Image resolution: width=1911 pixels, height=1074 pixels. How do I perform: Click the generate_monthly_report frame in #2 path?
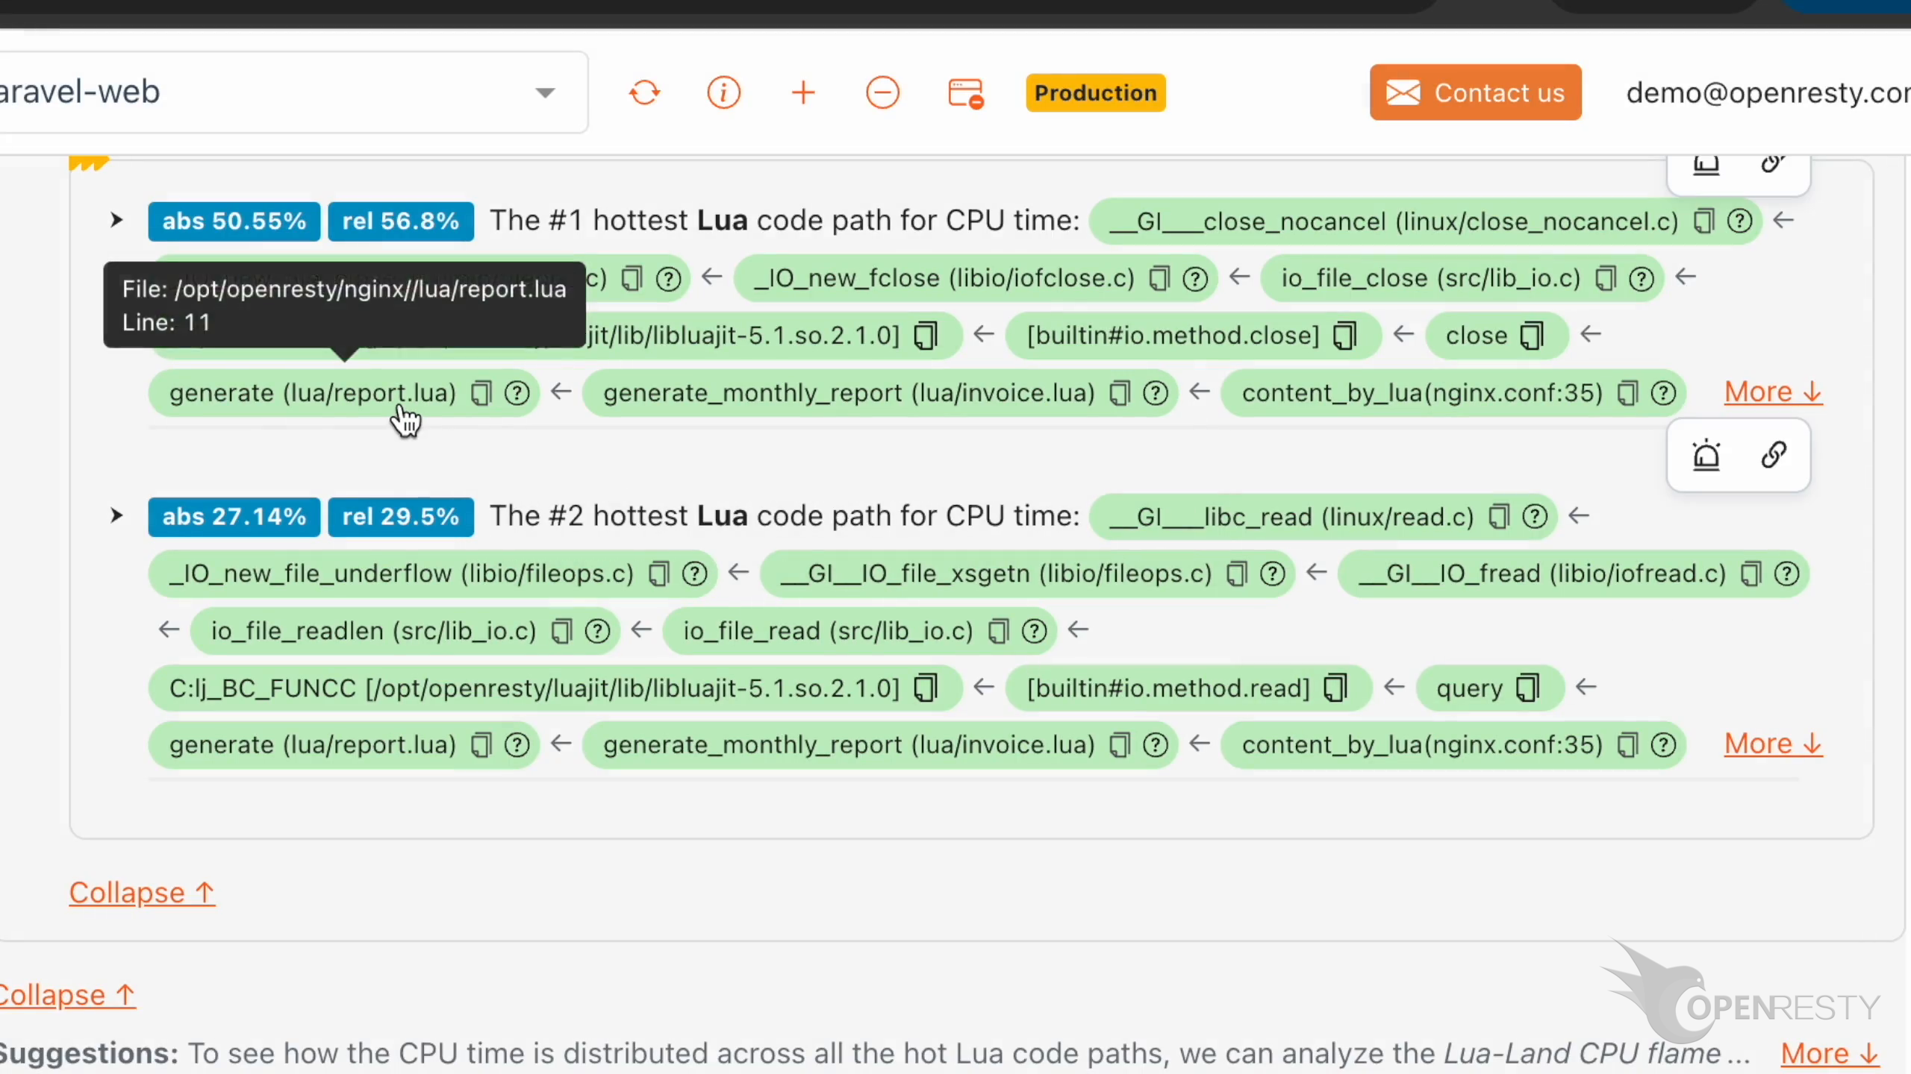click(x=848, y=744)
